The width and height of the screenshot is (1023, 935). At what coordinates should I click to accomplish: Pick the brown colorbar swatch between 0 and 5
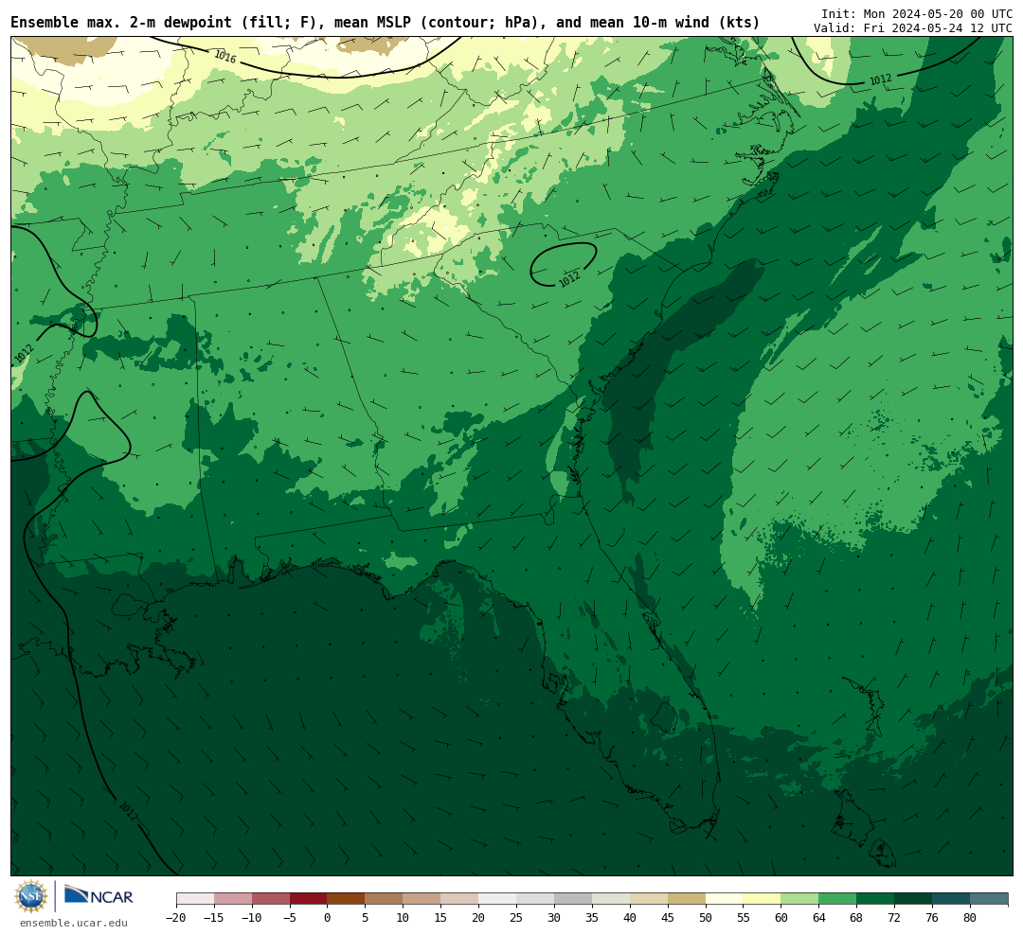(347, 899)
